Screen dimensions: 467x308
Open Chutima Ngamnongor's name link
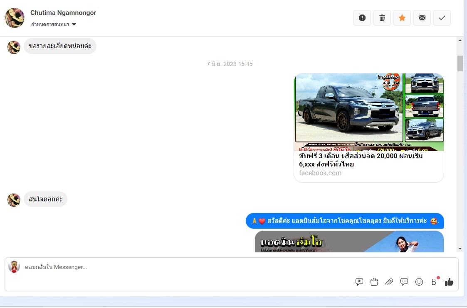(63, 13)
